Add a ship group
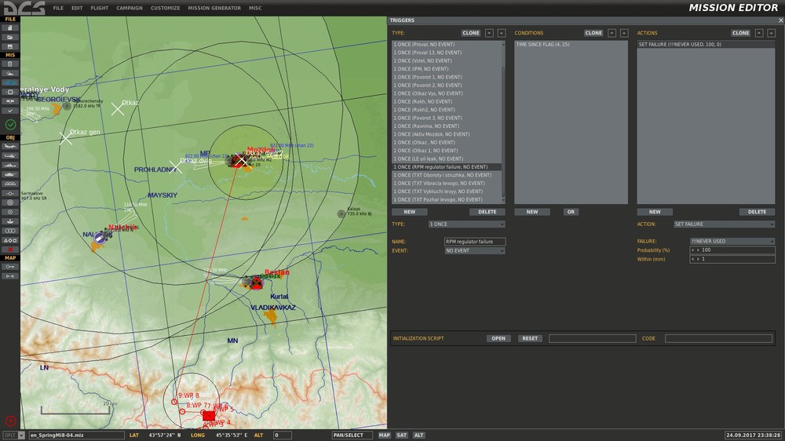The image size is (785, 441). 10,165
